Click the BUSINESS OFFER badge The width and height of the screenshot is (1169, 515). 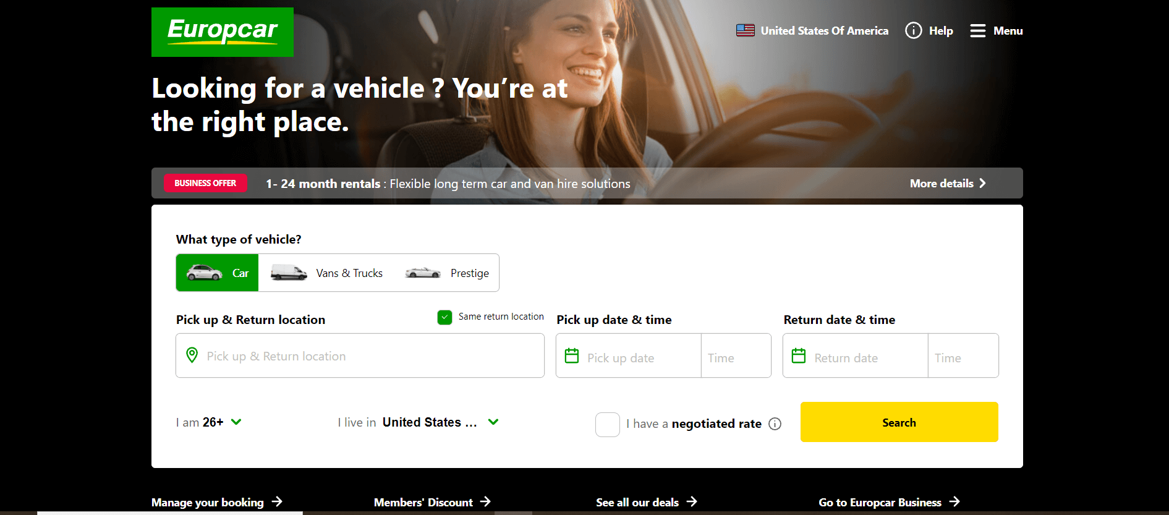tap(205, 183)
